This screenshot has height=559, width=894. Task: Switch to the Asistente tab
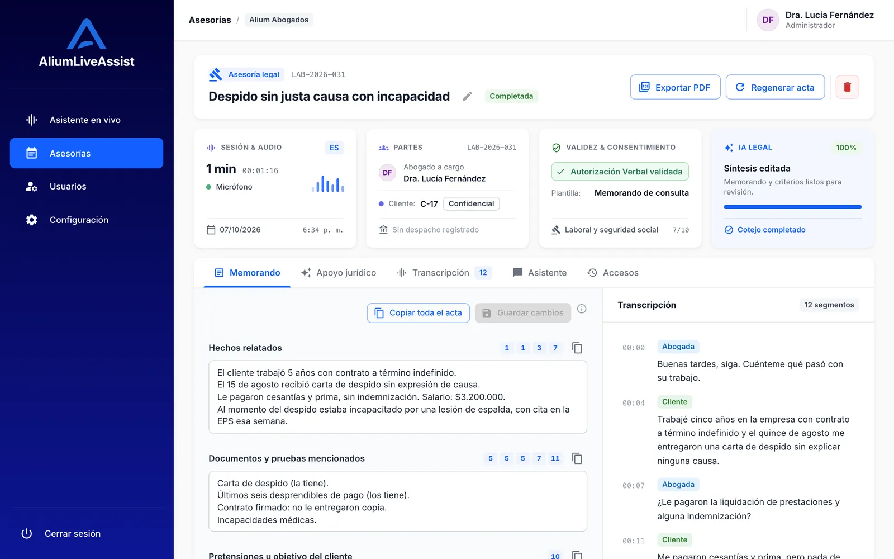tap(540, 273)
